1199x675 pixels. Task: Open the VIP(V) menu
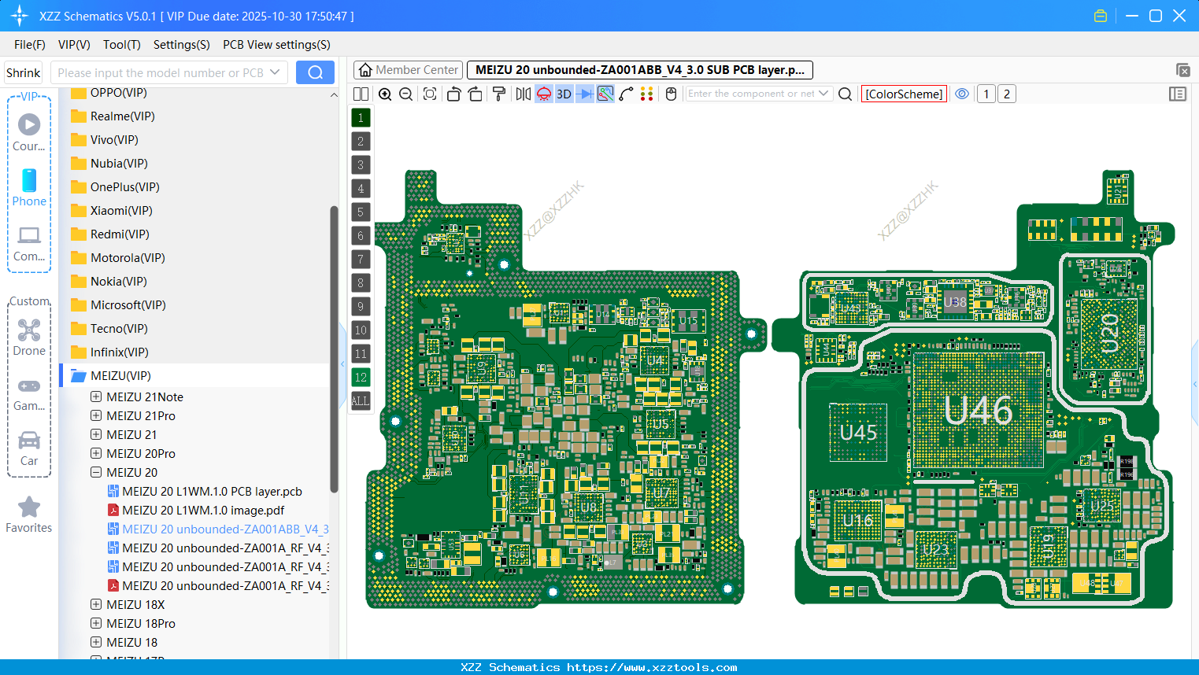74,45
